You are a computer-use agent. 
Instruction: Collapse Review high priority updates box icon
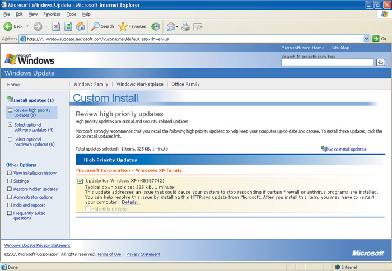tap(10, 110)
